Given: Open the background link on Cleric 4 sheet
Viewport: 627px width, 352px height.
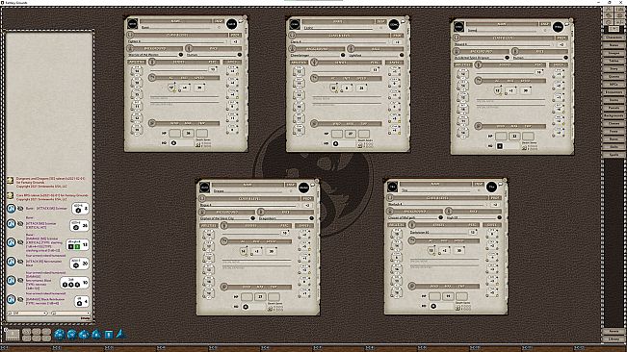Looking at the screenshot, I should point(343,55).
